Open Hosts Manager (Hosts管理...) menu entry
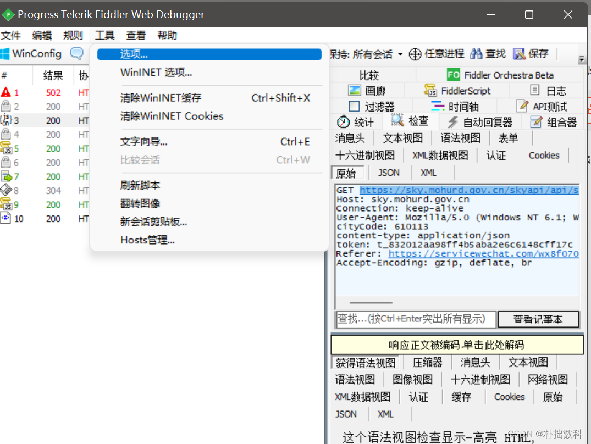Image resolution: width=591 pixels, height=444 pixels. 209,240
